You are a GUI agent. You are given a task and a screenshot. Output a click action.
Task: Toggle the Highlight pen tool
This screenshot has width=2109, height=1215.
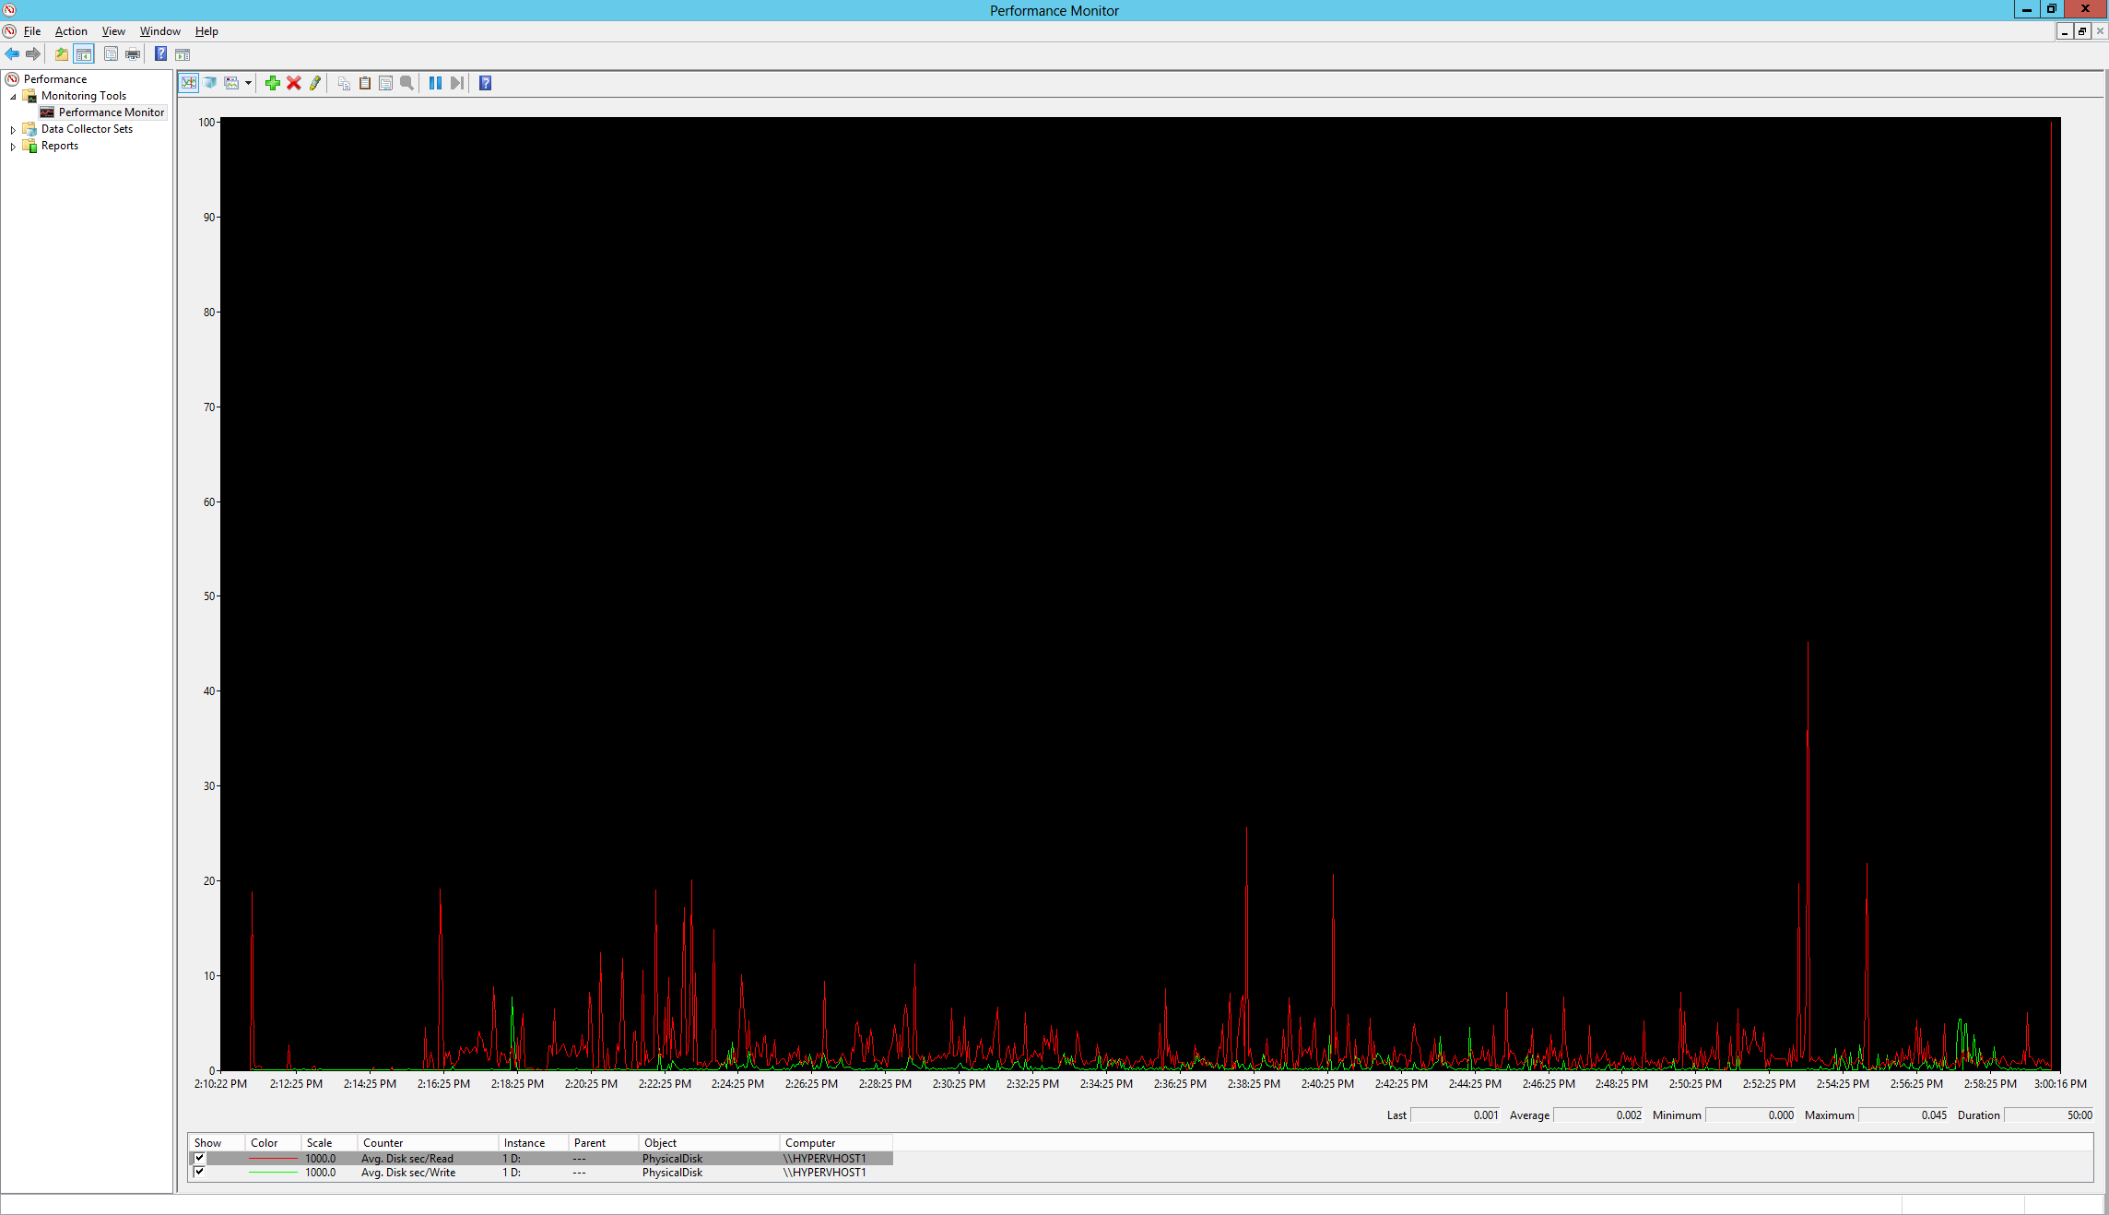315,83
